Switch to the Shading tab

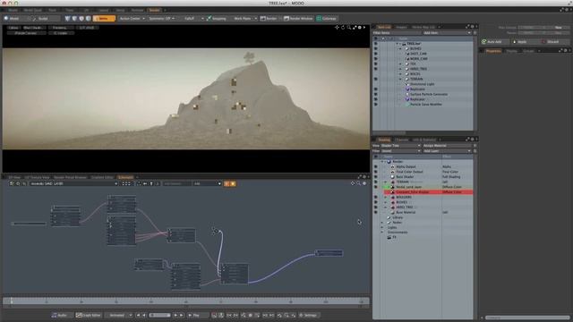click(384, 140)
